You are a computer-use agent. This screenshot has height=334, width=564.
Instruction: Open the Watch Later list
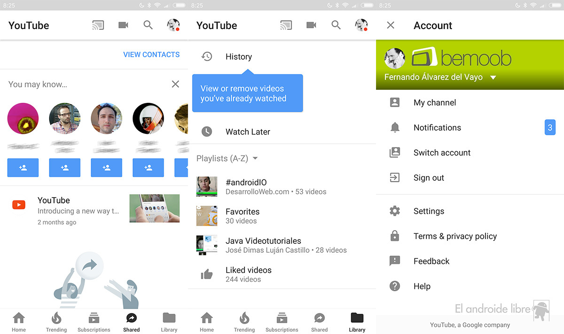[x=282, y=132]
